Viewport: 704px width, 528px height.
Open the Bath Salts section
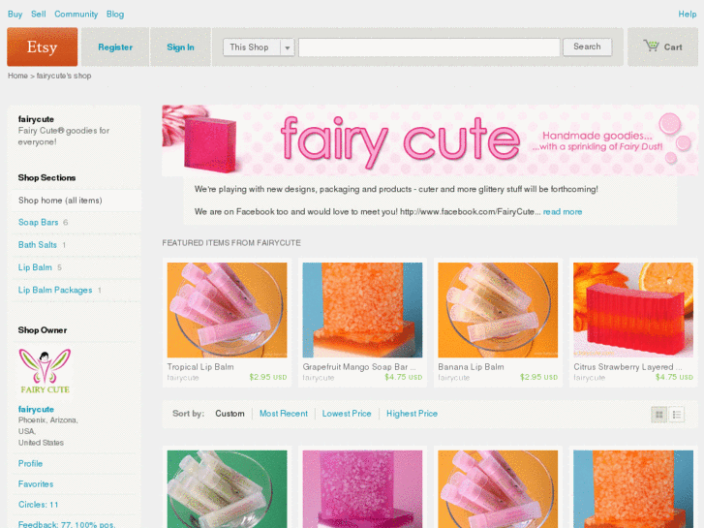(37, 245)
